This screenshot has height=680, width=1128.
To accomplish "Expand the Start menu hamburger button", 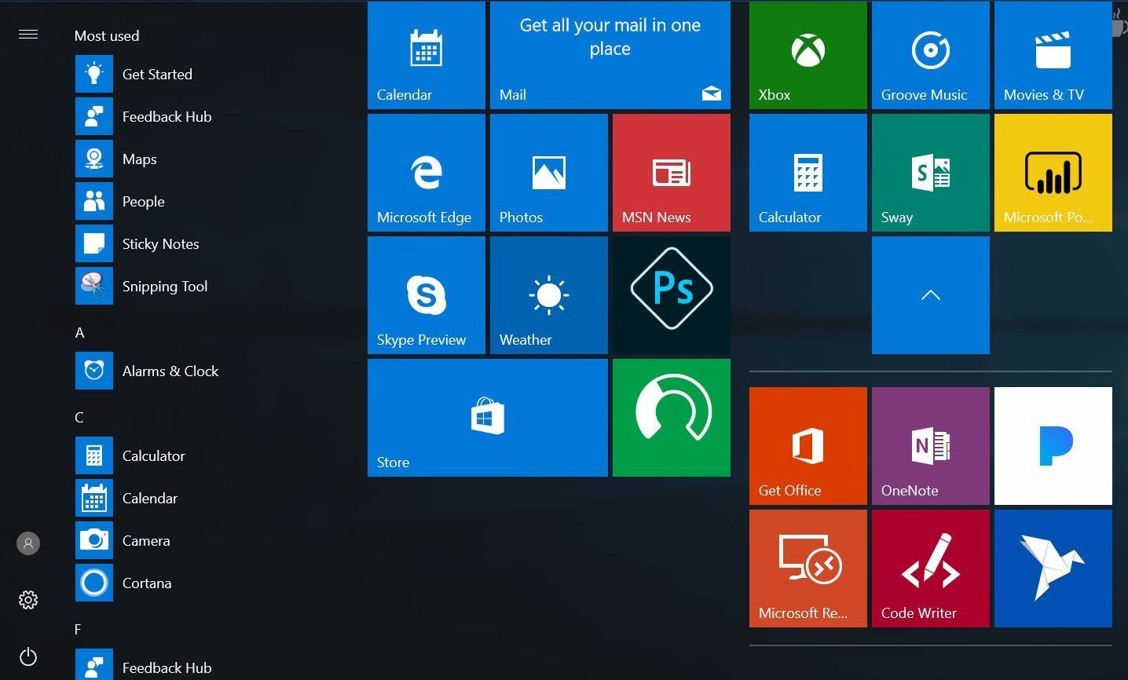I will 28,35.
